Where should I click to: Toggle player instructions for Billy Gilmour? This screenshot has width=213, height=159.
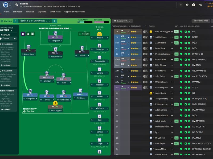coord(145,65)
